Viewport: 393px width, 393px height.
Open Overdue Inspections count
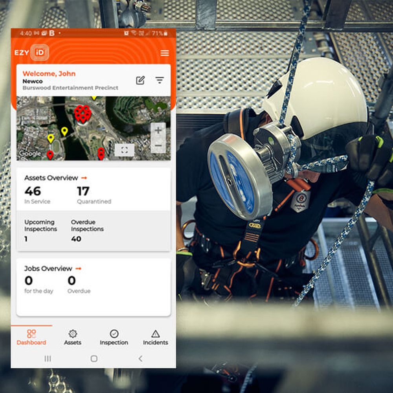click(x=87, y=231)
